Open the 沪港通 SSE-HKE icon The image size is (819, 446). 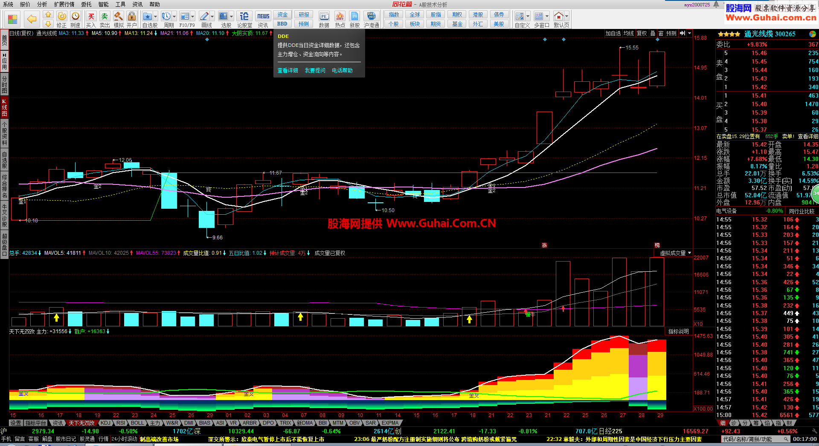point(371,16)
